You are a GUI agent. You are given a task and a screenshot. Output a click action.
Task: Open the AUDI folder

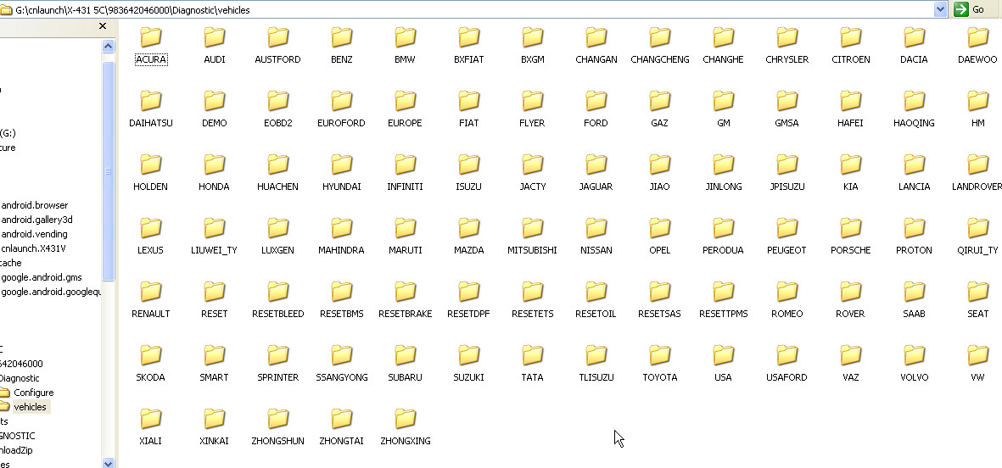(x=214, y=46)
